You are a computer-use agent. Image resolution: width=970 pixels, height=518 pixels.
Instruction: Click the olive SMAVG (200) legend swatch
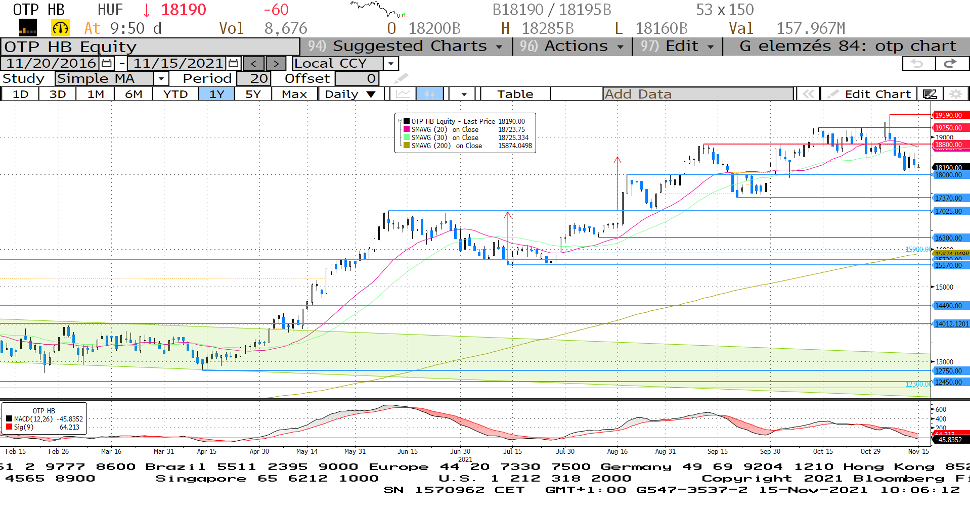point(407,146)
